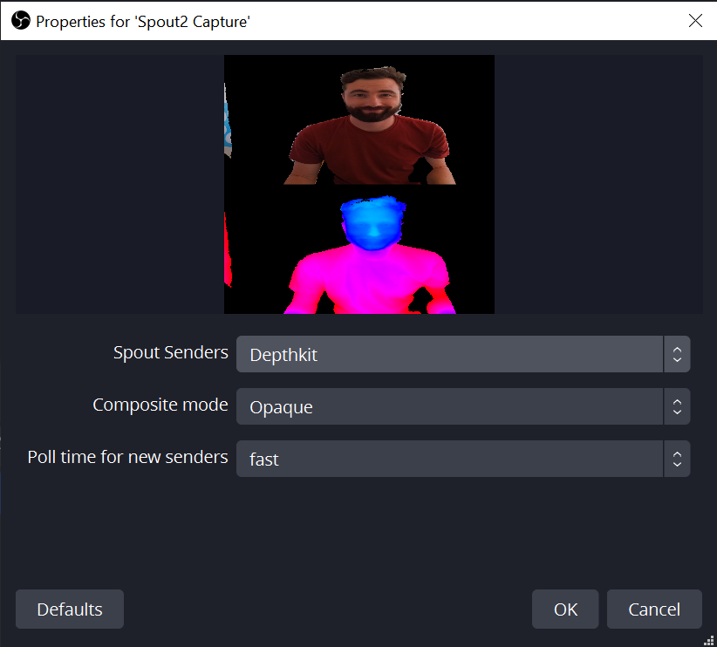Click the chevron arrows on Composite mode dropdown
This screenshot has height=647, width=717.
(678, 405)
